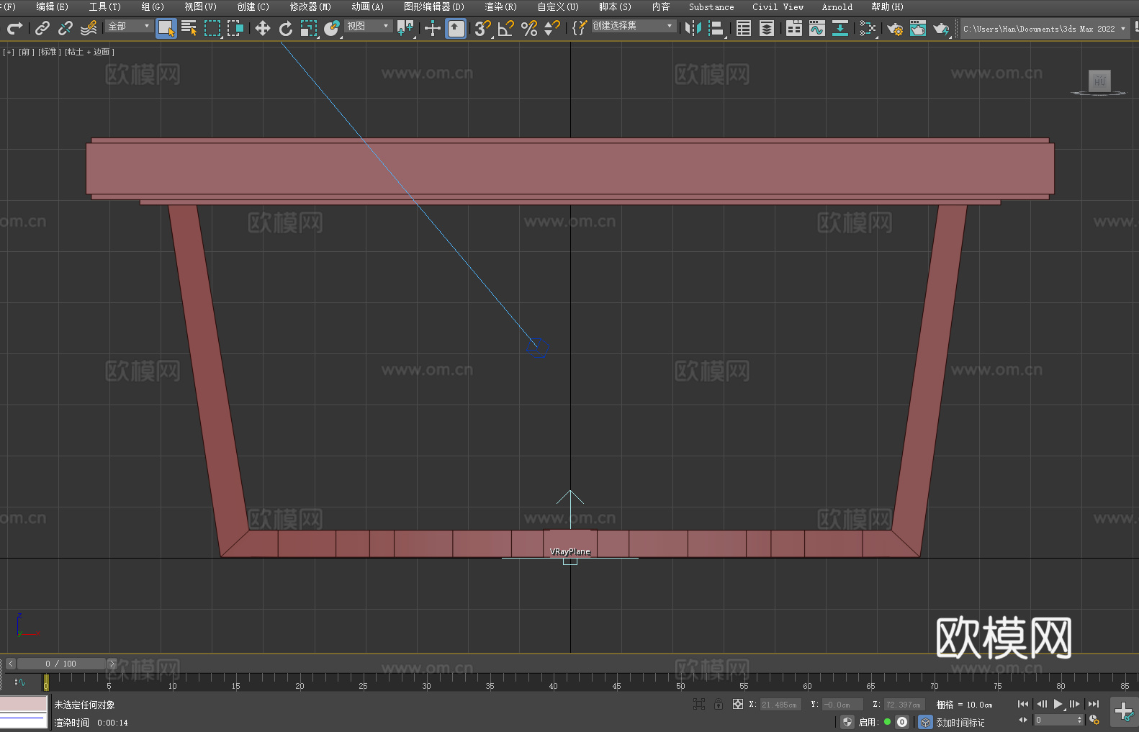Toggle Angle Snap on the toolbar
Screen dimensions: 1139x732
coord(506,28)
